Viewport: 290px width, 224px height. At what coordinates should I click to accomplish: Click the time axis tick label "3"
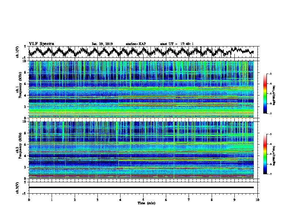click(x=97, y=200)
